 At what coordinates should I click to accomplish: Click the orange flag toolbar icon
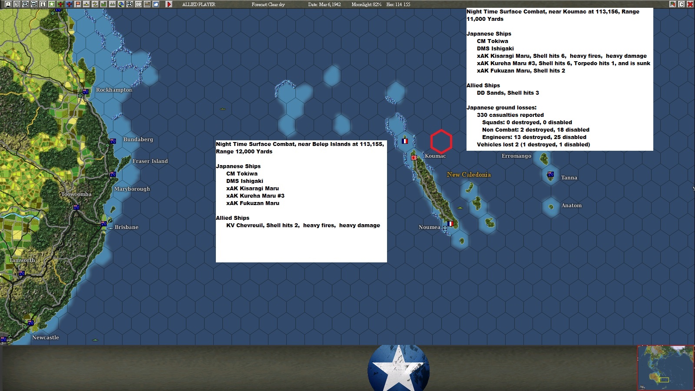click(x=77, y=4)
